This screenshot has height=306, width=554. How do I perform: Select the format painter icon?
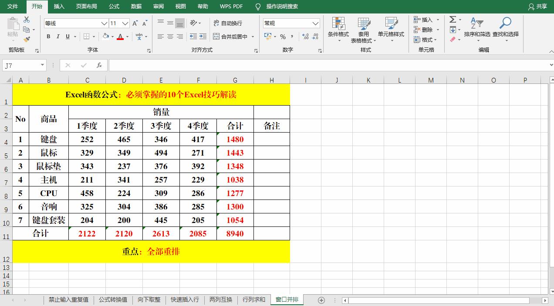pos(26,40)
